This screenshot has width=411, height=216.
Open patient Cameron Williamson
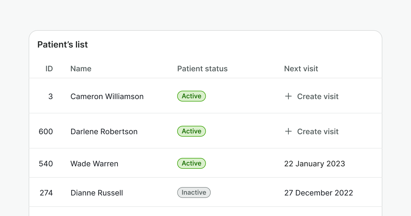coord(107,96)
